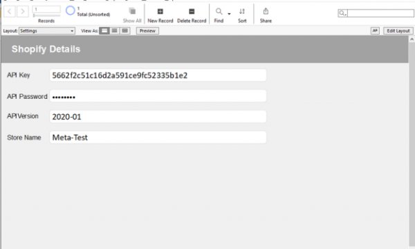Viewport: 415px width, 249px height.
Task: Switch to Form view
Action: click(104, 30)
